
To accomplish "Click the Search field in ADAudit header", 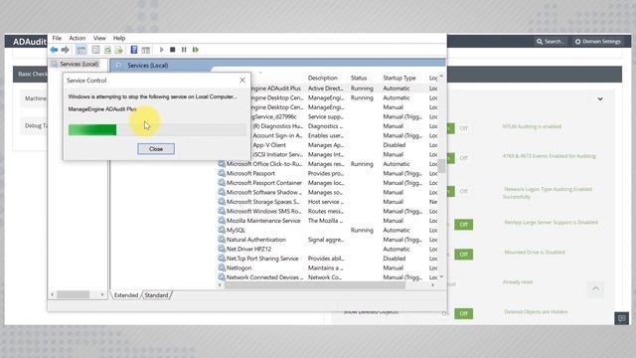I will pyautogui.click(x=551, y=42).
